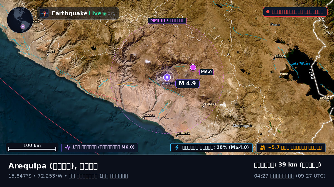Click the seismic waveform icon in aftershock badge
The width and height of the screenshot is (334, 187).
(x=68, y=147)
